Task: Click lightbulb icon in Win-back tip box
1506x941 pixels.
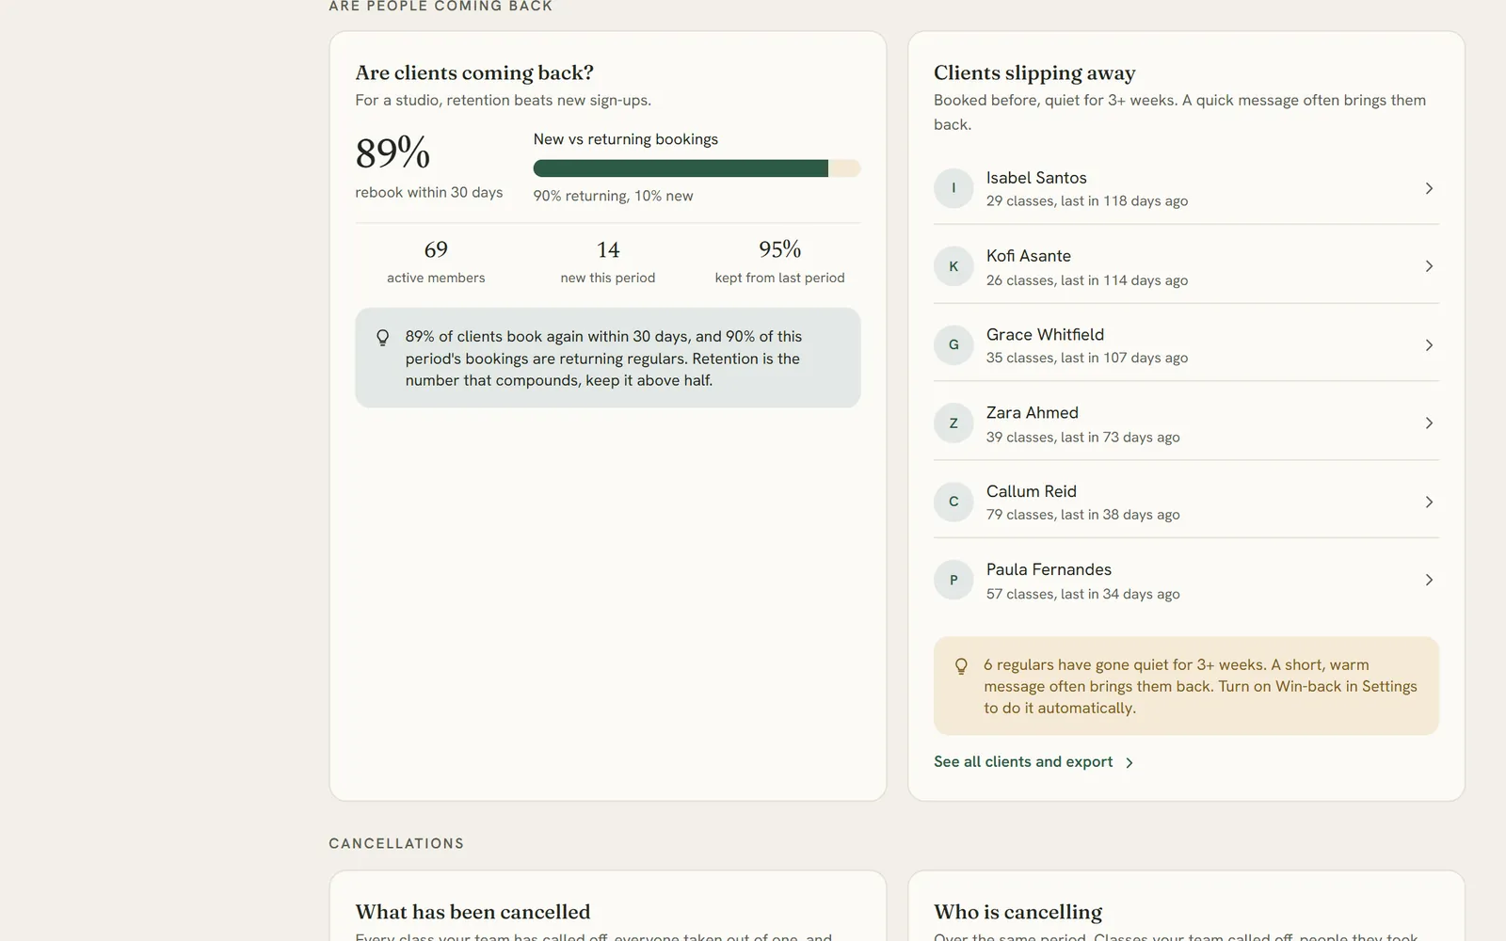Action: pos(961,665)
